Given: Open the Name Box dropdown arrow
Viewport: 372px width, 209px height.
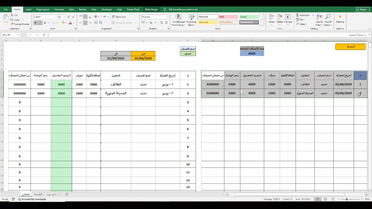Looking at the screenshot, I should coord(19,35).
